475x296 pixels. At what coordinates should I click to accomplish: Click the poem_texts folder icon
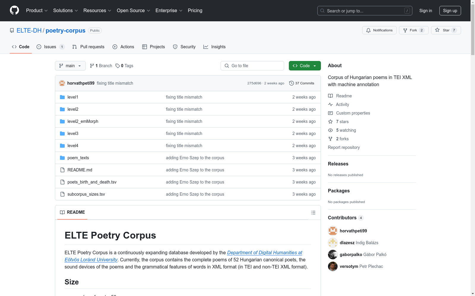[x=62, y=158]
